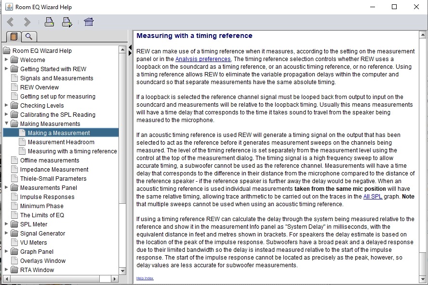Open Page Setup printer icon
Image resolution: width=428 pixels, height=285 pixels.
(x=67, y=22)
